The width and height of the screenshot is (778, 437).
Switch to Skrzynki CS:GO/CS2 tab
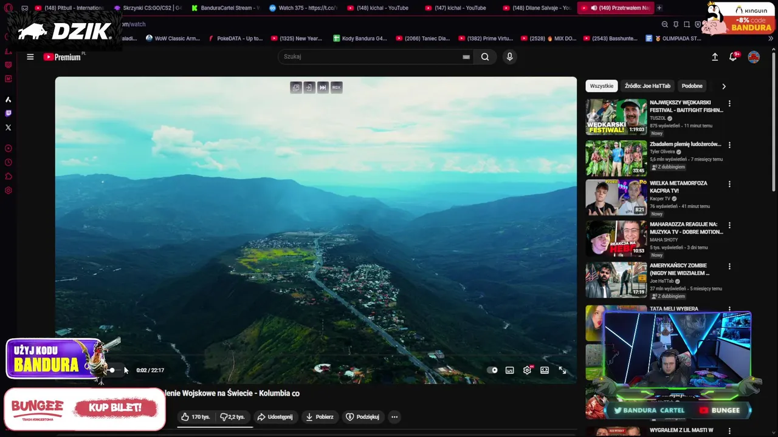click(x=148, y=8)
